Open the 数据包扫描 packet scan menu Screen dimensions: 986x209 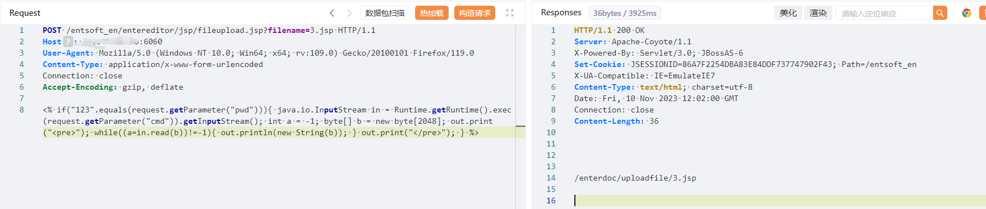tap(385, 13)
